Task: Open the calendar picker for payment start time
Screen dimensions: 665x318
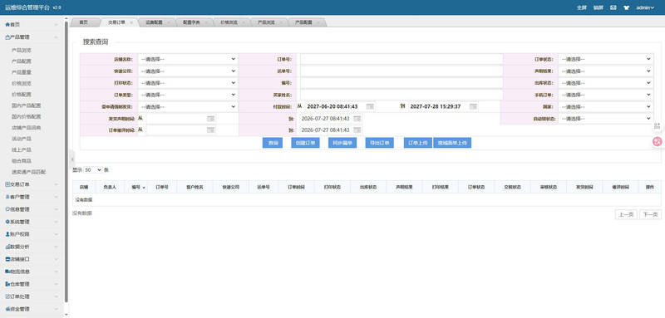Action: (370, 107)
